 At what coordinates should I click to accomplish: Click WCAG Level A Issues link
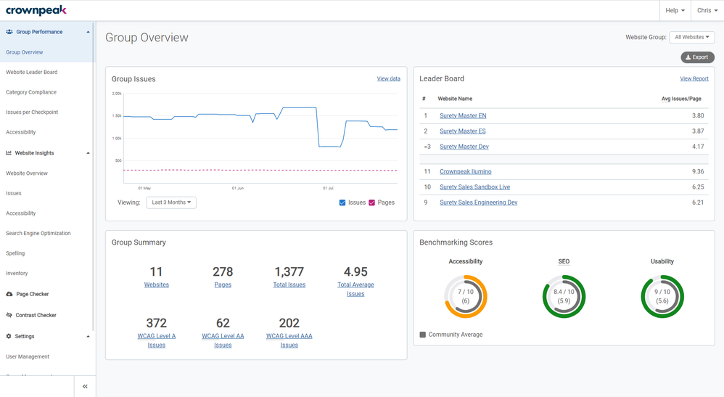pyautogui.click(x=157, y=340)
